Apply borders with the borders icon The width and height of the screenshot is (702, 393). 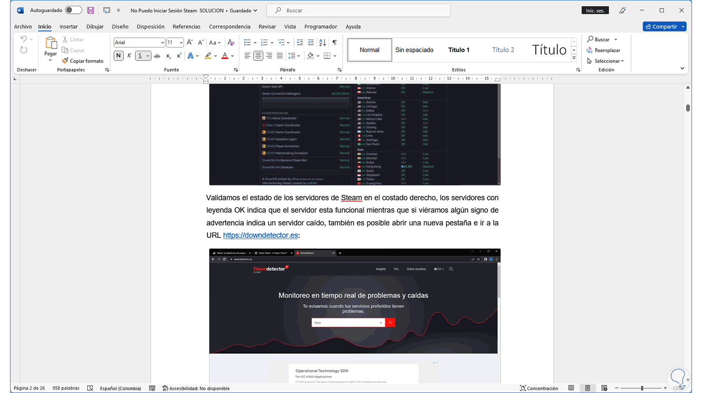[x=327, y=56]
